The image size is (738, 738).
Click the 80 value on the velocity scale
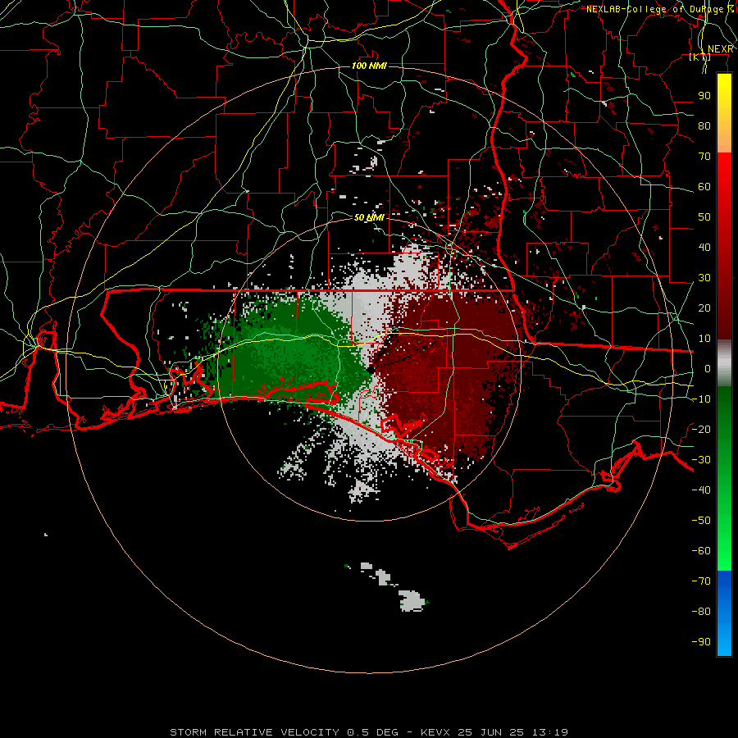pyautogui.click(x=704, y=126)
